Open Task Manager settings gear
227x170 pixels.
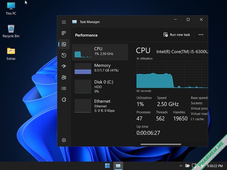click(x=64, y=140)
